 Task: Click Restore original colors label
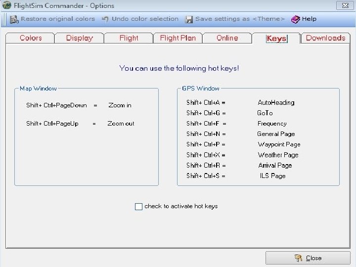click(x=58, y=19)
